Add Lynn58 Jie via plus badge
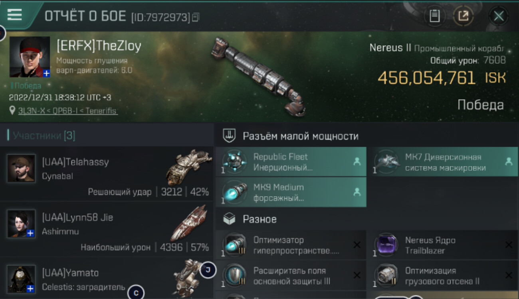This screenshot has height=299, width=519. click(x=30, y=233)
